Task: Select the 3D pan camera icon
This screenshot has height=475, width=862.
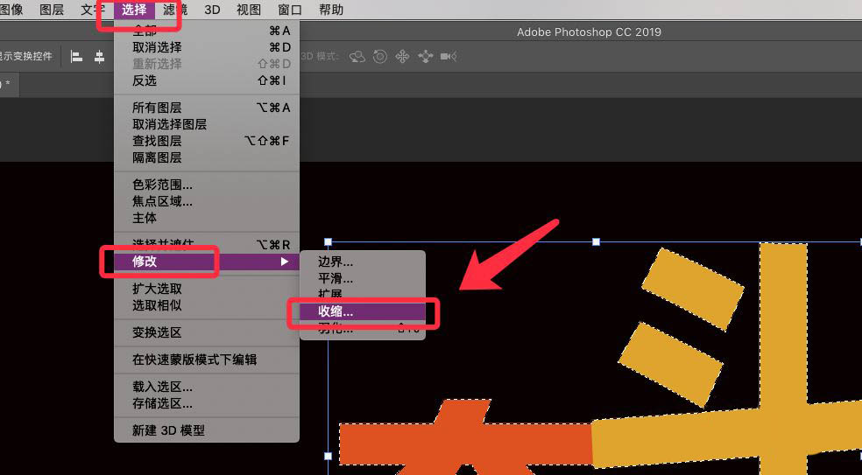Action: point(402,57)
